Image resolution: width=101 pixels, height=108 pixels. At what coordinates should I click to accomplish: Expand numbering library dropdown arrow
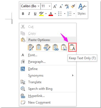click(x=74, y=14)
